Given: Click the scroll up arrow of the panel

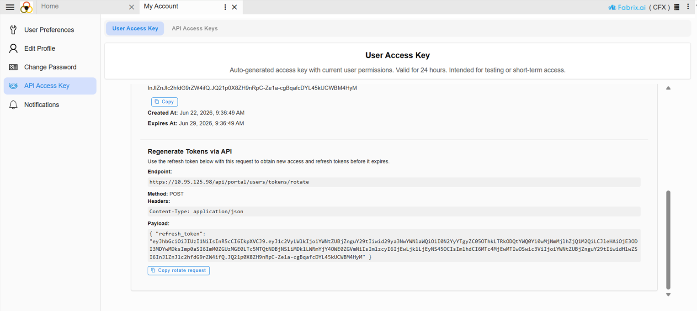Looking at the screenshot, I should coord(668,88).
